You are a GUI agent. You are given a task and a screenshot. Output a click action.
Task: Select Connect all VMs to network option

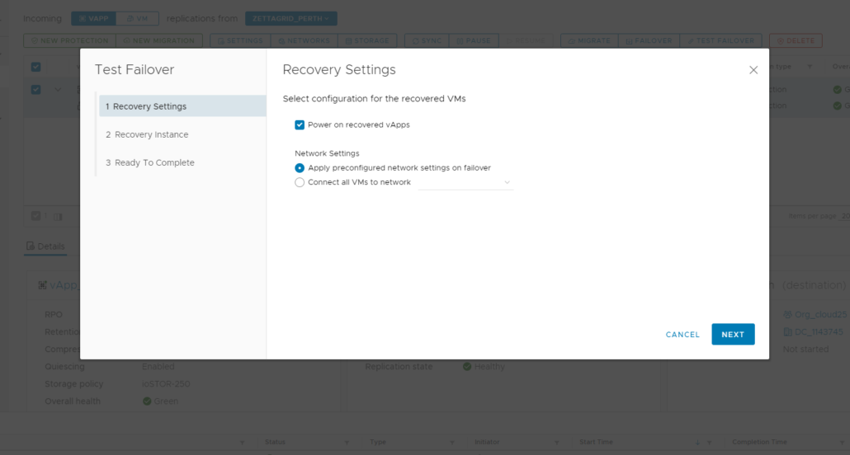pyautogui.click(x=300, y=182)
